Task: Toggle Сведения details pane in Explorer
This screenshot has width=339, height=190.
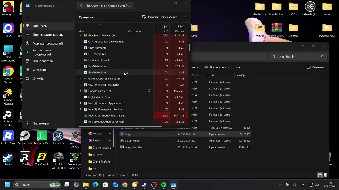Action: tap(315, 67)
